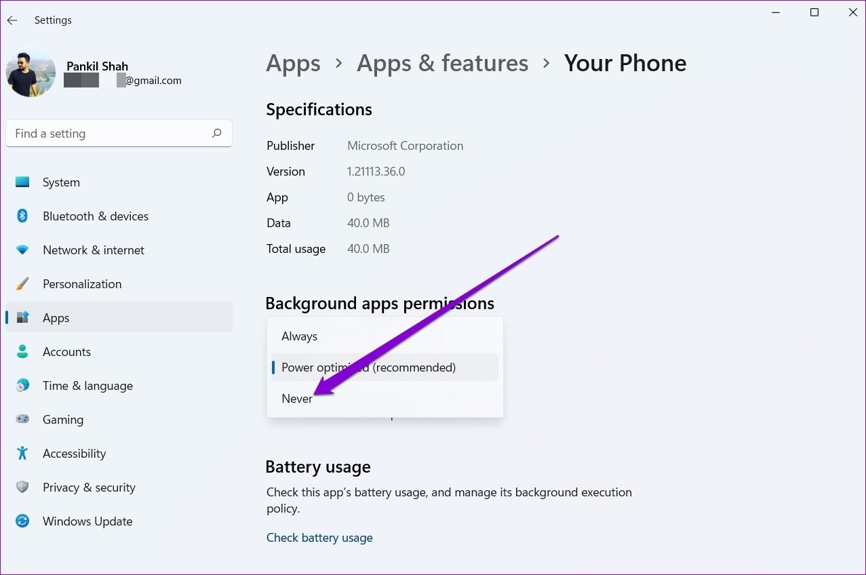
Task: Click the Windows Update sync icon
Action: coord(22,521)
